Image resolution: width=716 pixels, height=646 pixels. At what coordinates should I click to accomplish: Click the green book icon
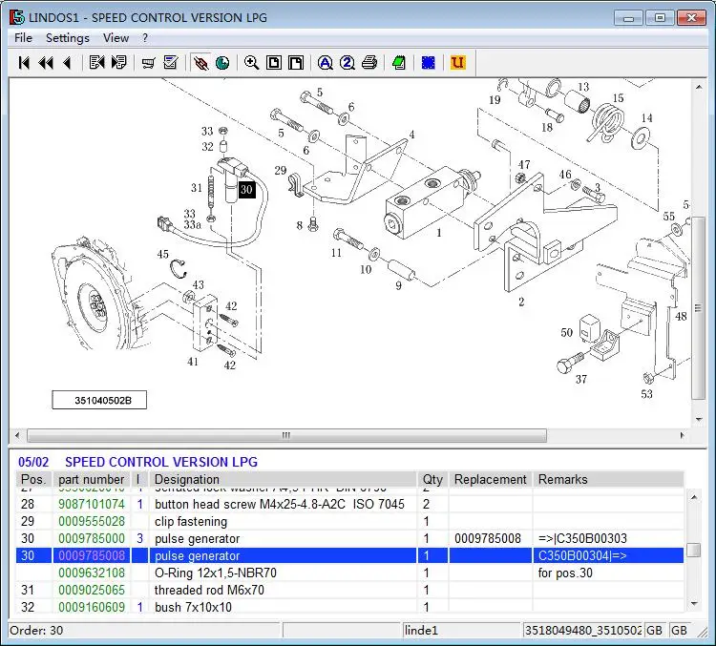pyautogui.click(x=399, y=63)
